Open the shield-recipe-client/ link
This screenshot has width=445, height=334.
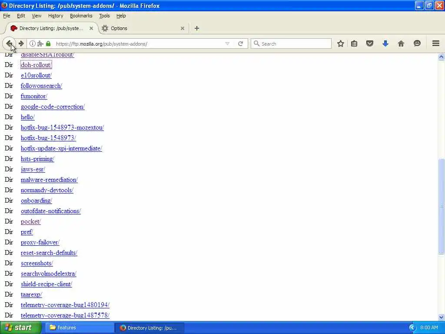[x=46, y=284]
